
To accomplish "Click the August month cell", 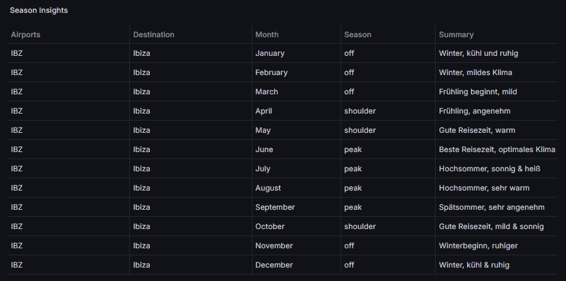I will pos(268,188).
